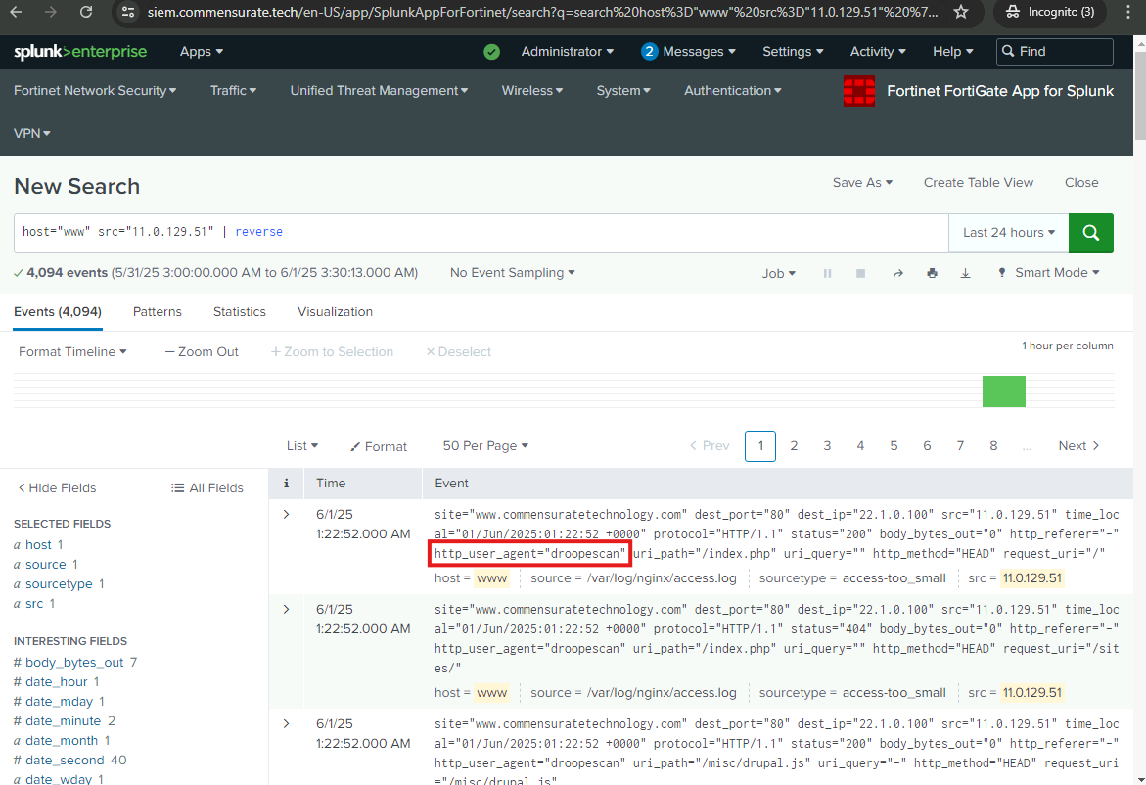The width and height of the screenshot is (1146, 785).
Task: Go to results page 2
Action: click(x=794, y=446)
